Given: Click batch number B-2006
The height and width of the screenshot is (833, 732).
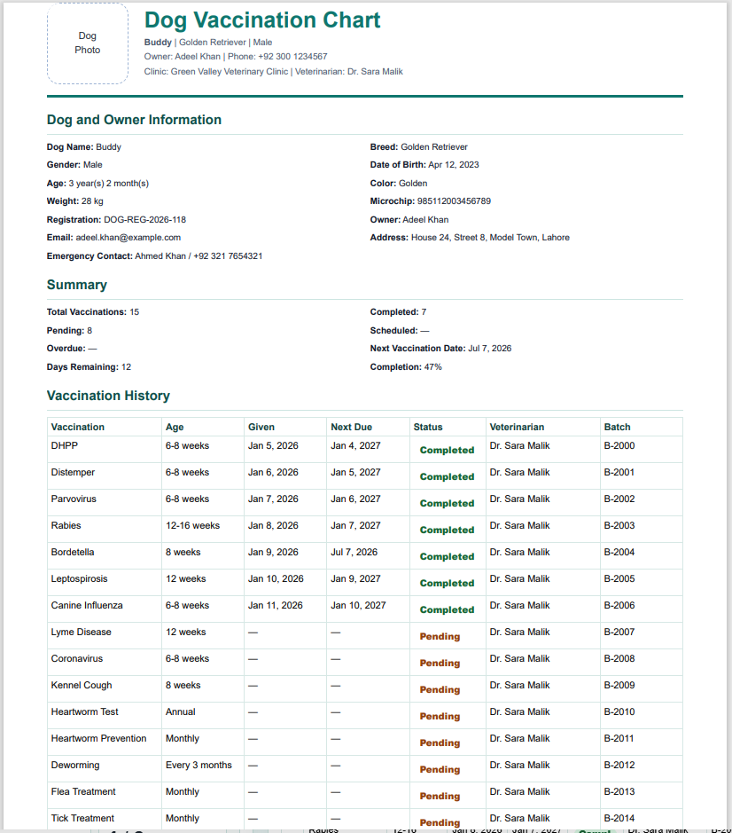Looking at the screenshot, I should pos(619,605).
